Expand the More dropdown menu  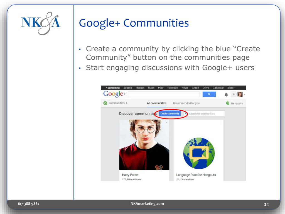(x=231, y=88)
